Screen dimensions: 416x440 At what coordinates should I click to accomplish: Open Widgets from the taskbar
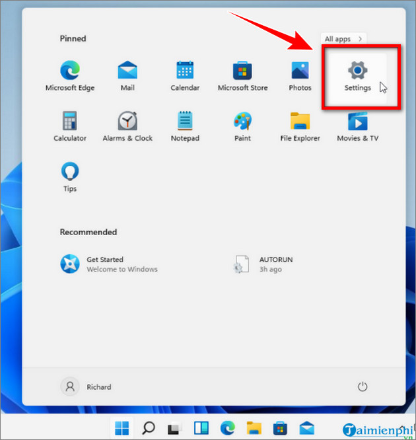point(201,428)
